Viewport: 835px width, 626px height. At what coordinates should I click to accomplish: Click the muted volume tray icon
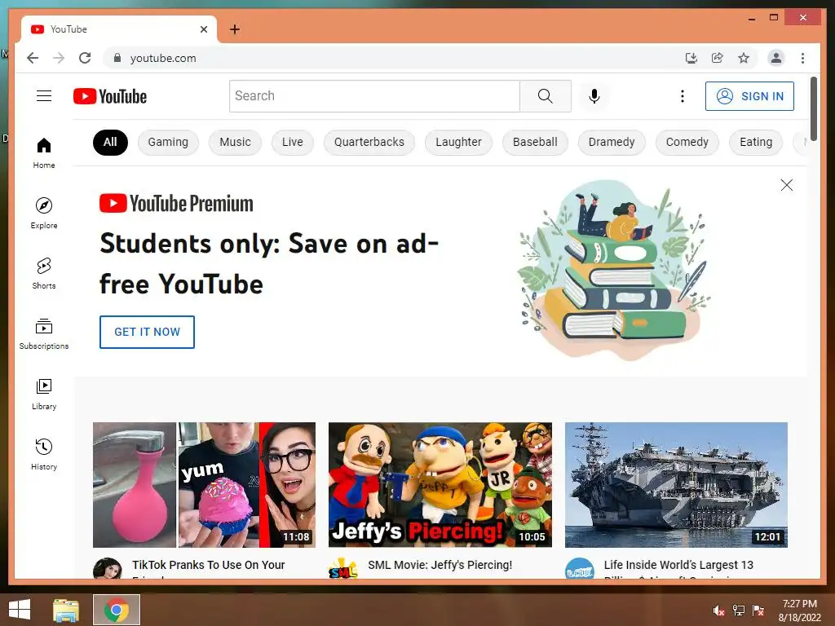718,611
